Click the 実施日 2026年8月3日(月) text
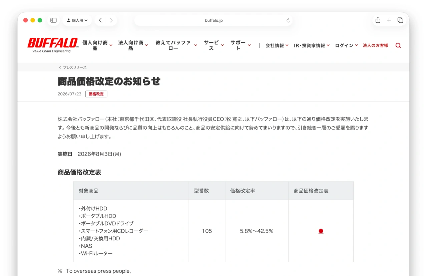The width and height of the screenshot is (427, 276). (89, 154)
